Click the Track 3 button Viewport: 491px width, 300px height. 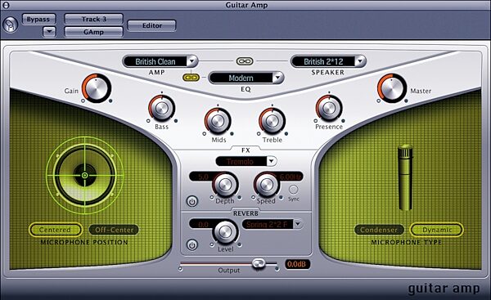(93, 19)
